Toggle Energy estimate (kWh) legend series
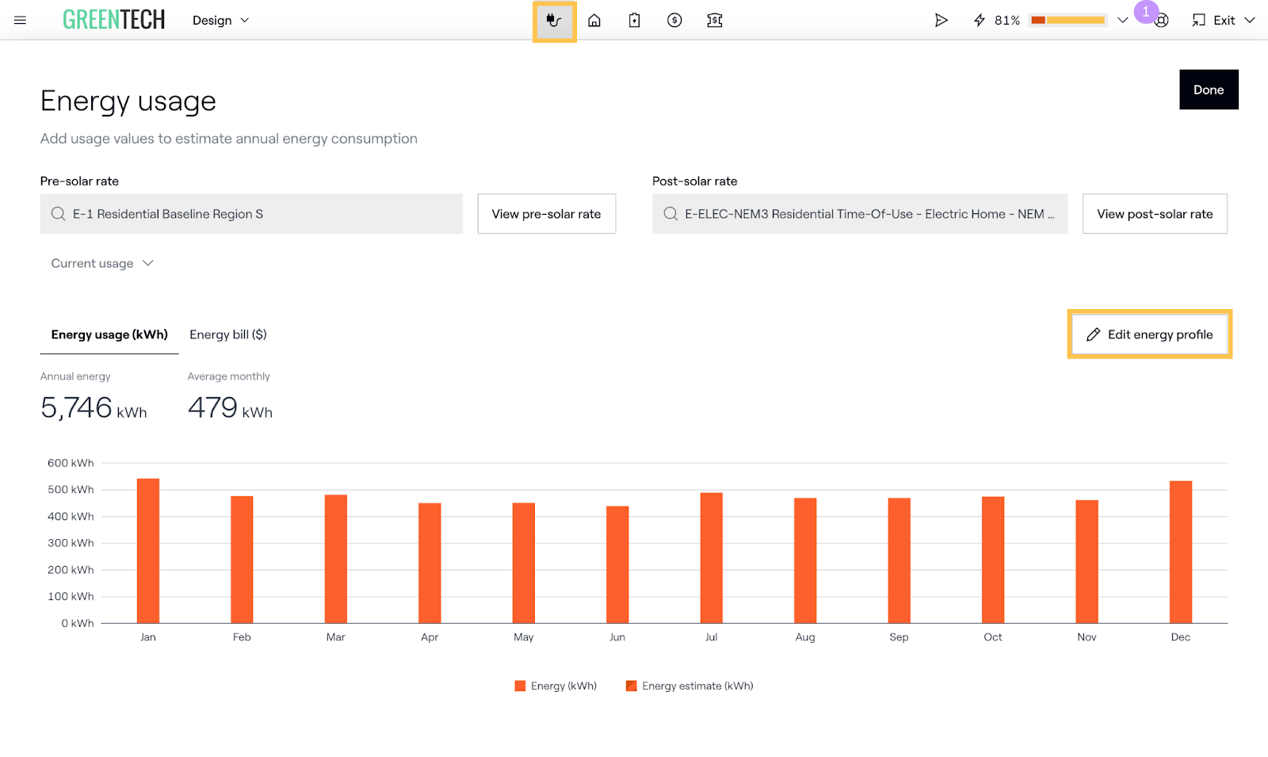 [x=689, y=686]
